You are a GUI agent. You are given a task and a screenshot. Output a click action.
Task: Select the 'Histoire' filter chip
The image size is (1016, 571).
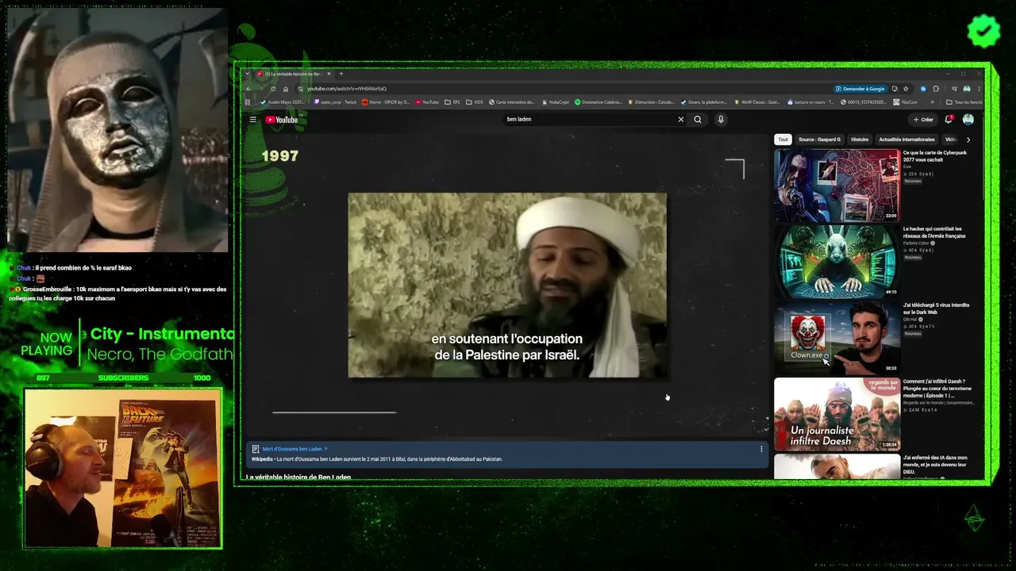coord(860,140)
